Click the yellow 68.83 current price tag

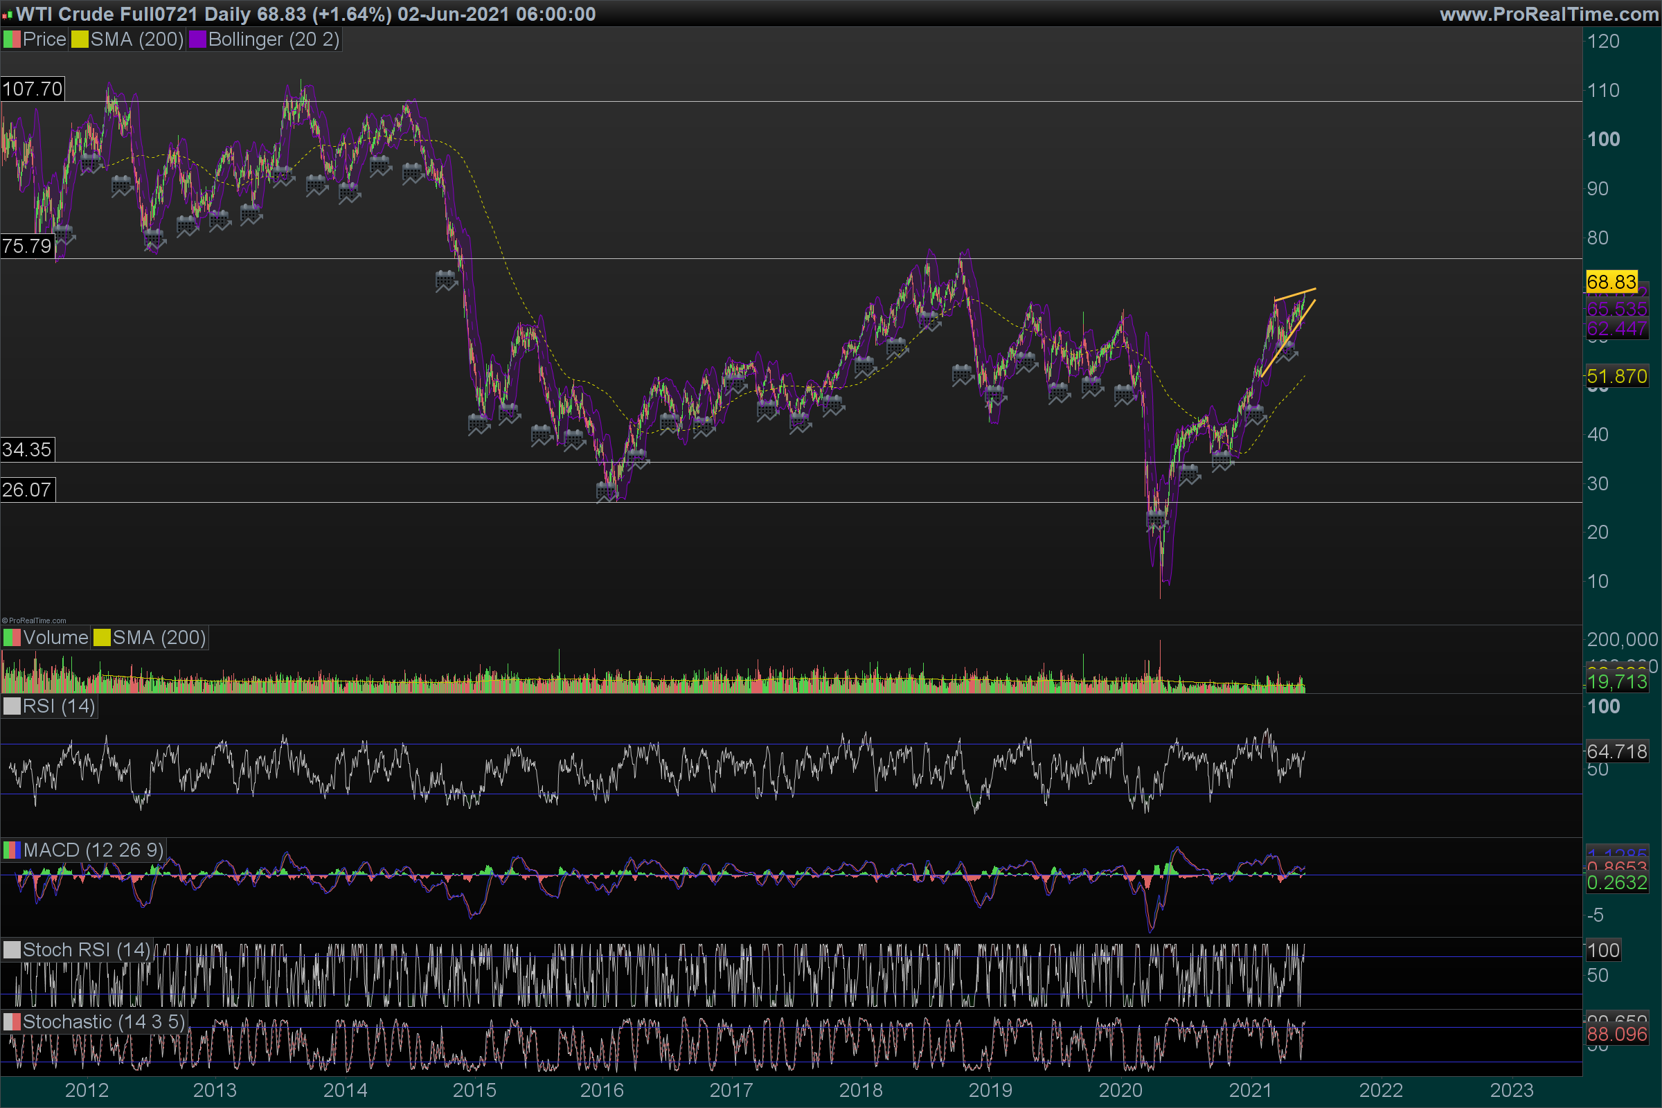[1611, 282]
